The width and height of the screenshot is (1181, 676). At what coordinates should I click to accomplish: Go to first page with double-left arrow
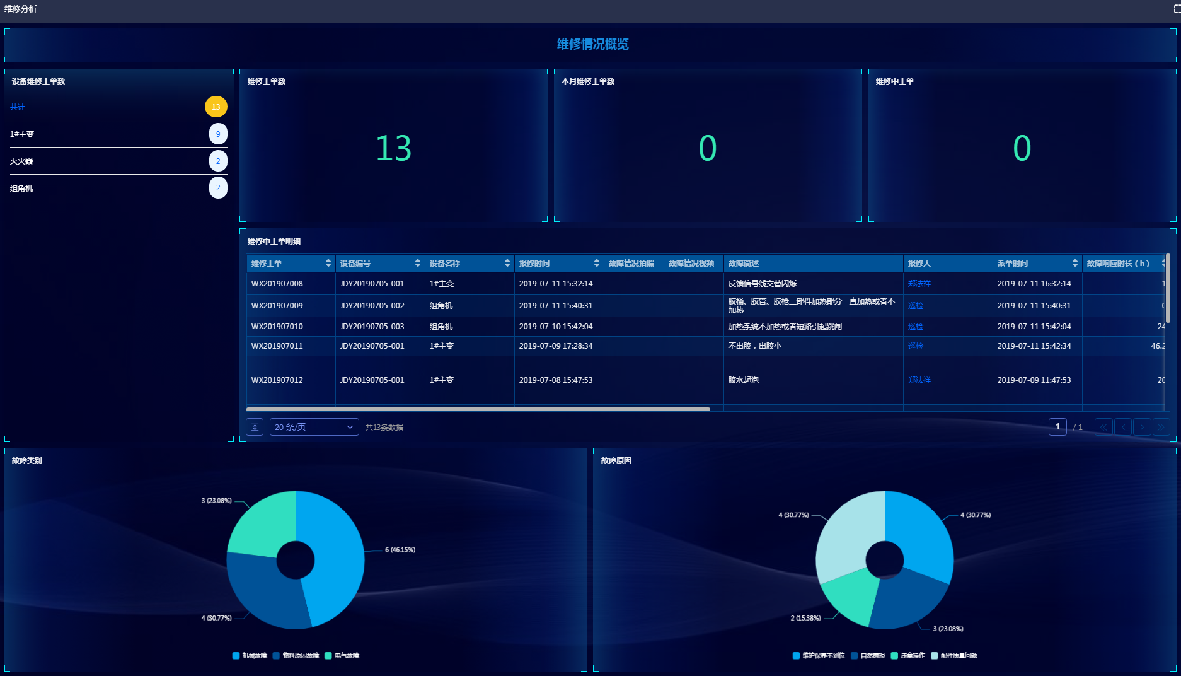point(1103,427)
